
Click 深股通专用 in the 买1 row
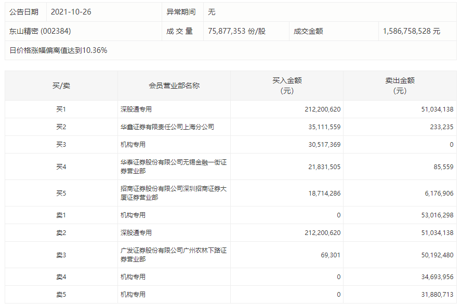point(136,109)
